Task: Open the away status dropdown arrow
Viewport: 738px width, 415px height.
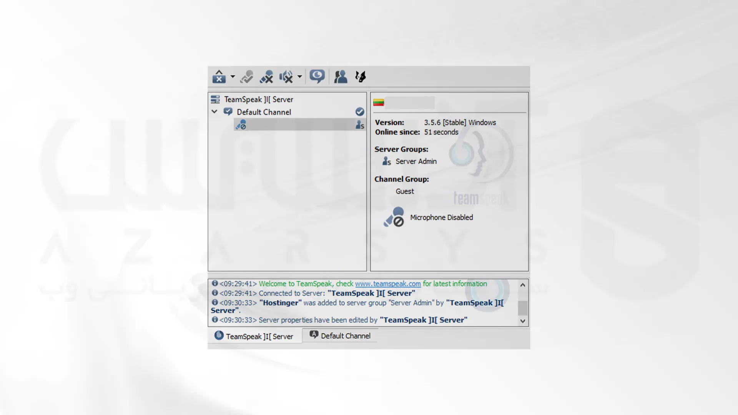Action: point(233,76)
